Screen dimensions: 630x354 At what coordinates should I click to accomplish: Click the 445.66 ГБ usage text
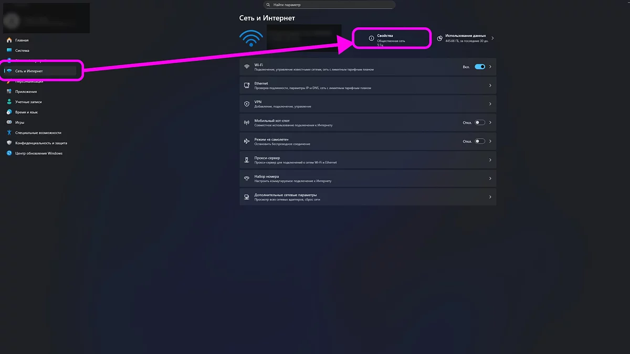(467, 40)
